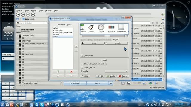Click the Artist token in layout row
This screenshot has width=191, height=107.
click(x=93, y=43)
